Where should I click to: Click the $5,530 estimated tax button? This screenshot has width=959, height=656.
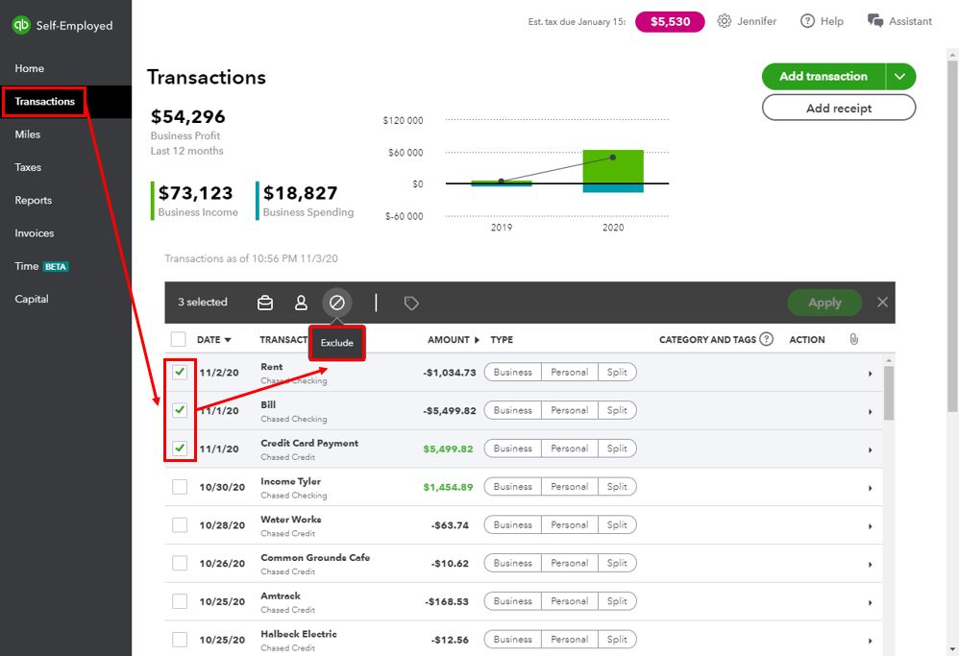(x=670, y=21)
